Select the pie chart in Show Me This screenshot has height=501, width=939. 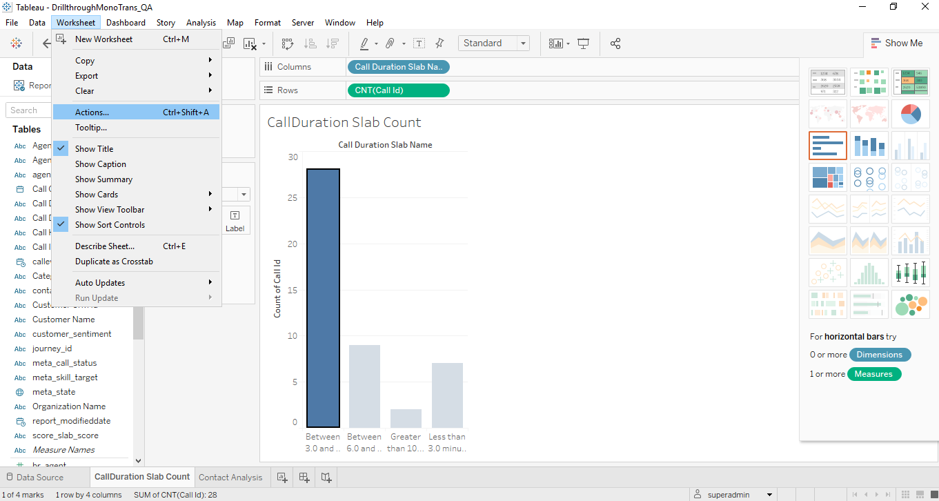[911, 113]
